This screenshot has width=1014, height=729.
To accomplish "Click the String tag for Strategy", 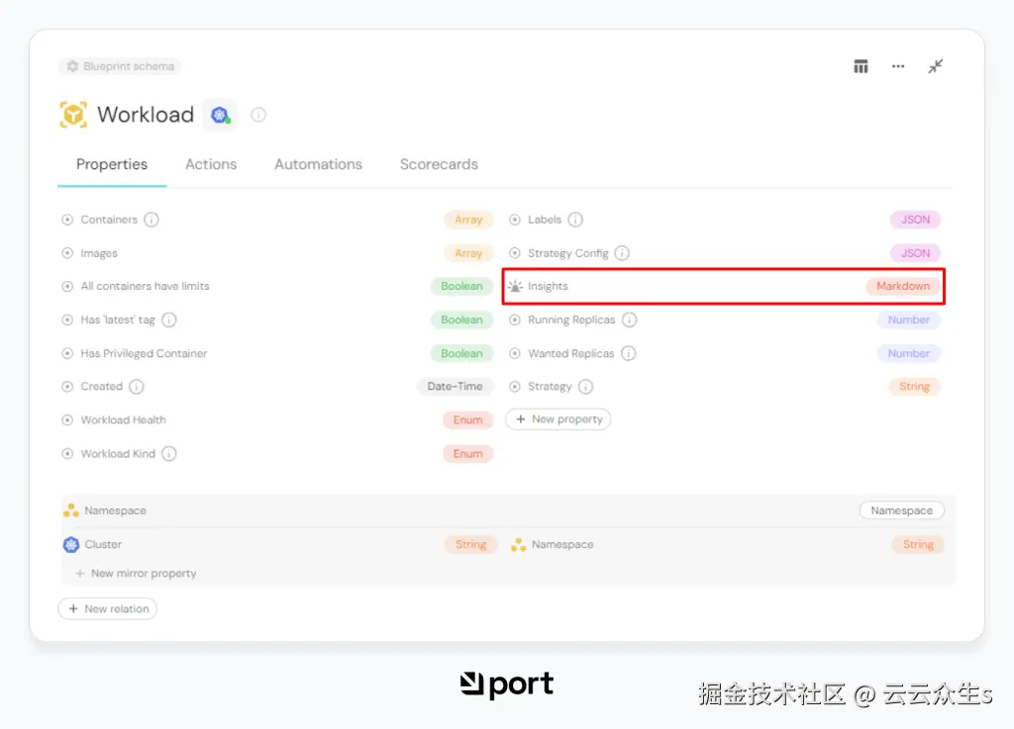I will tap(914, 386).
